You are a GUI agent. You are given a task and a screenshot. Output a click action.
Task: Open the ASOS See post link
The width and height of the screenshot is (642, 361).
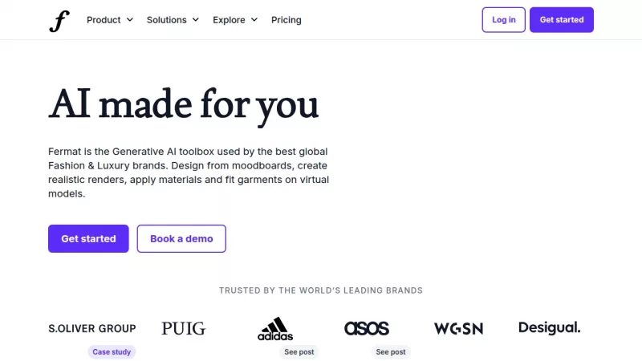point(391,351)
